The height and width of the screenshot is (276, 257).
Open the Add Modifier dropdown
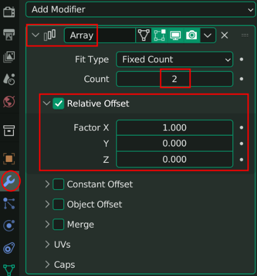pos(140,9)
